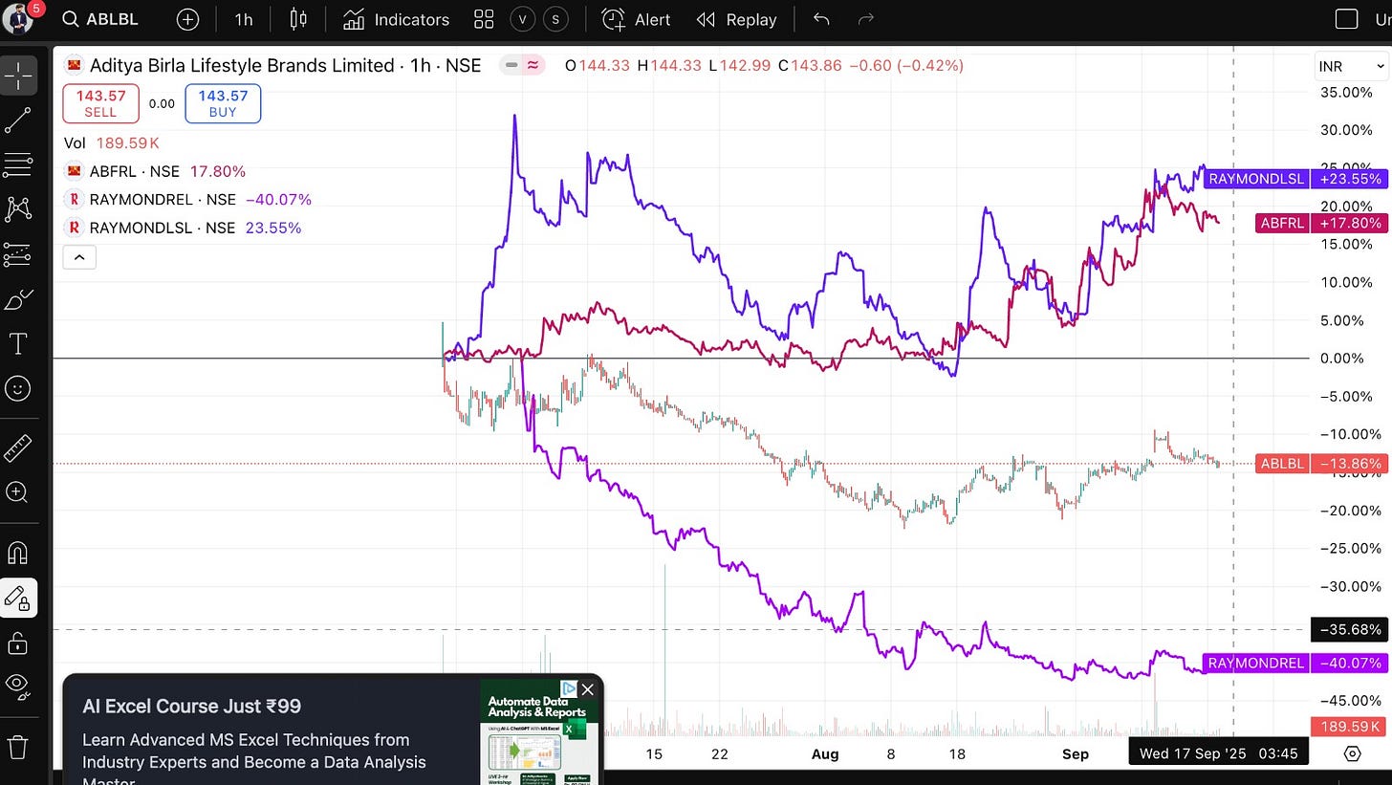1392x785 pixels.
Task: Create an Alert
Action: [637, 19]
